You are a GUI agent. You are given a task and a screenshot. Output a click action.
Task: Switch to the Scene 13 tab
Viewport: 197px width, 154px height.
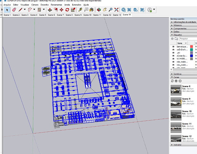coord(117,15)
